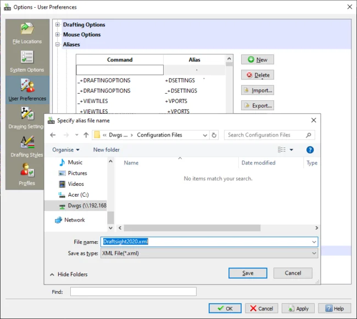Open the Save as type dropdown
This screenshot has width=357, height=319.
tap(209, 253)
